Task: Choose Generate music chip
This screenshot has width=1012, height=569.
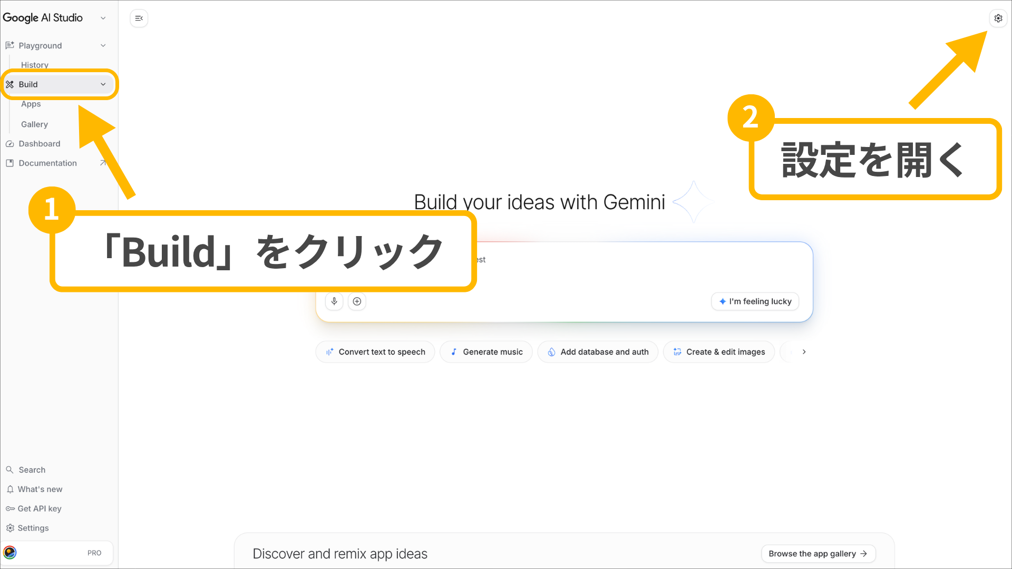Action: [x=486, y=352]
